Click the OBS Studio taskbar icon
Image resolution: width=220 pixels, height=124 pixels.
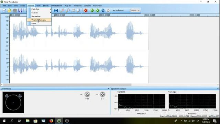67,121
